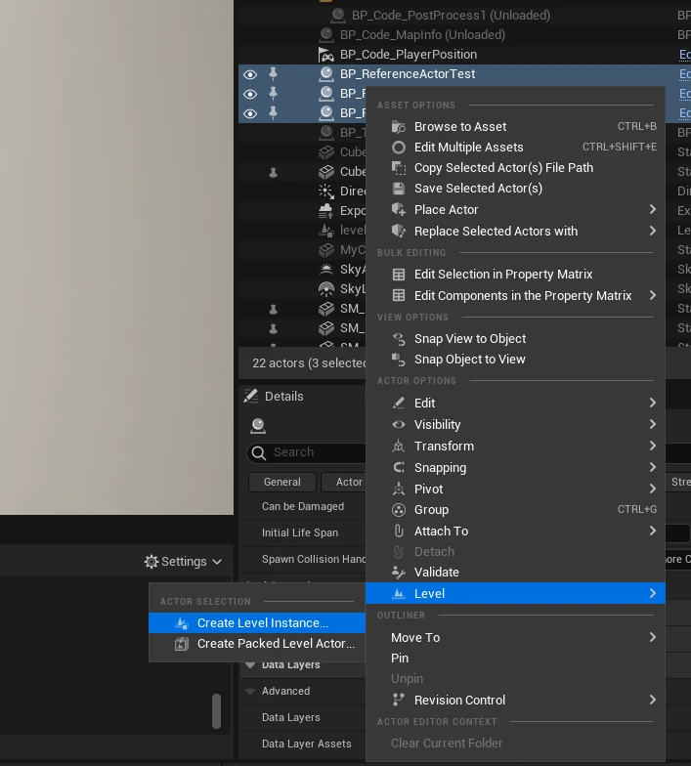Click the Revision Control branch icon

(398, 701)
